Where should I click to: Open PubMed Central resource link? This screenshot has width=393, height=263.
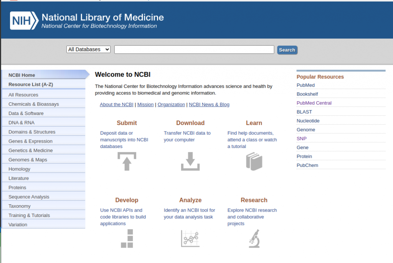314,103
